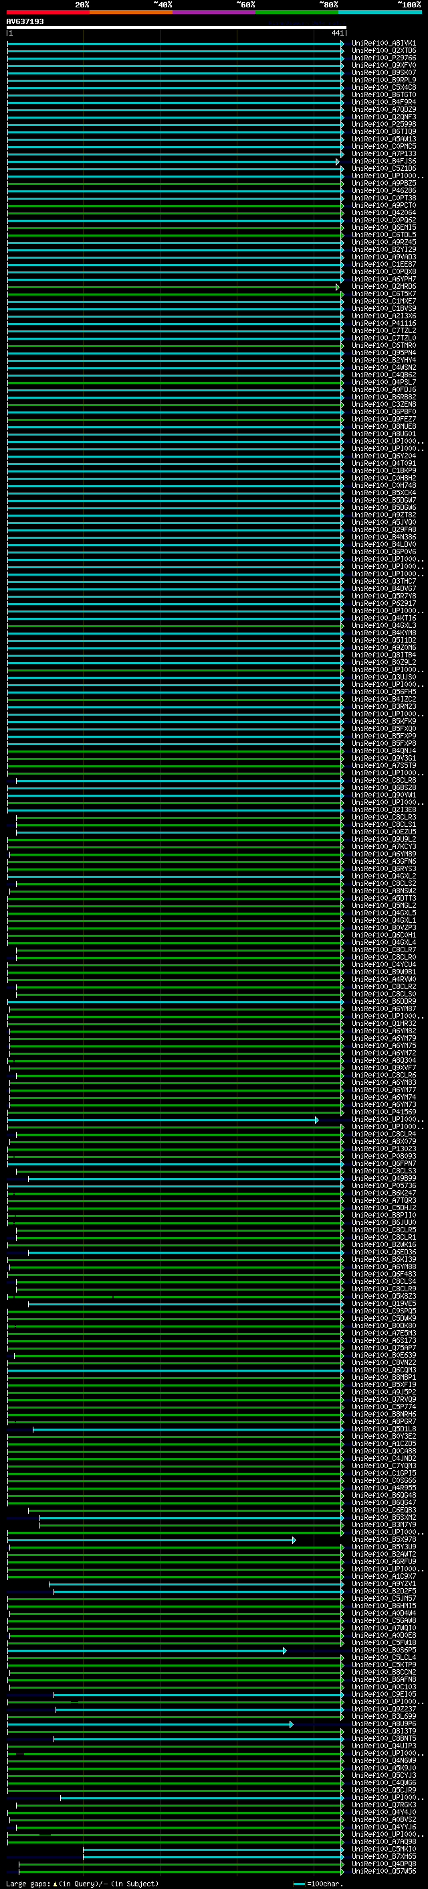Open hit UniRef100_Q2HRD6
Screen dimensions: 428x1889
(384, 287)
